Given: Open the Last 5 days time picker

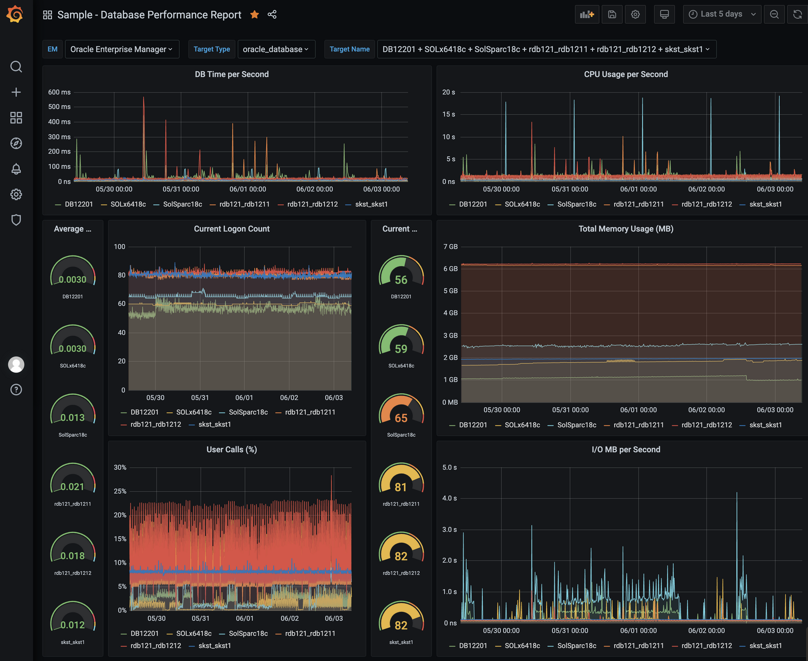Looking at the screenshot, I should pyautogui.click(x=722, y=14).
